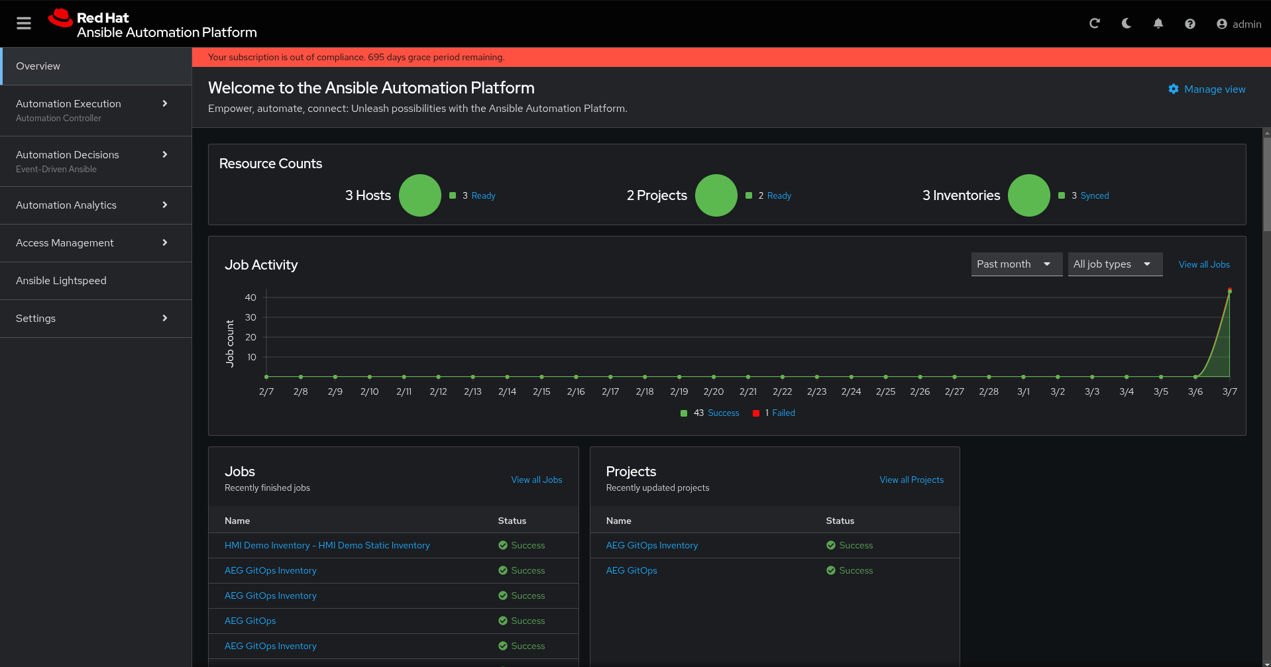Open the All job types dropdown
1271x667 pixels.
[x=1115, y=264]
